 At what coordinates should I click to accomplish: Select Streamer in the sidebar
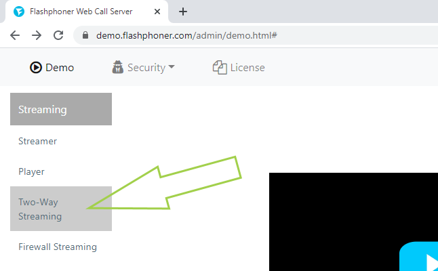(x=37, y=141)
